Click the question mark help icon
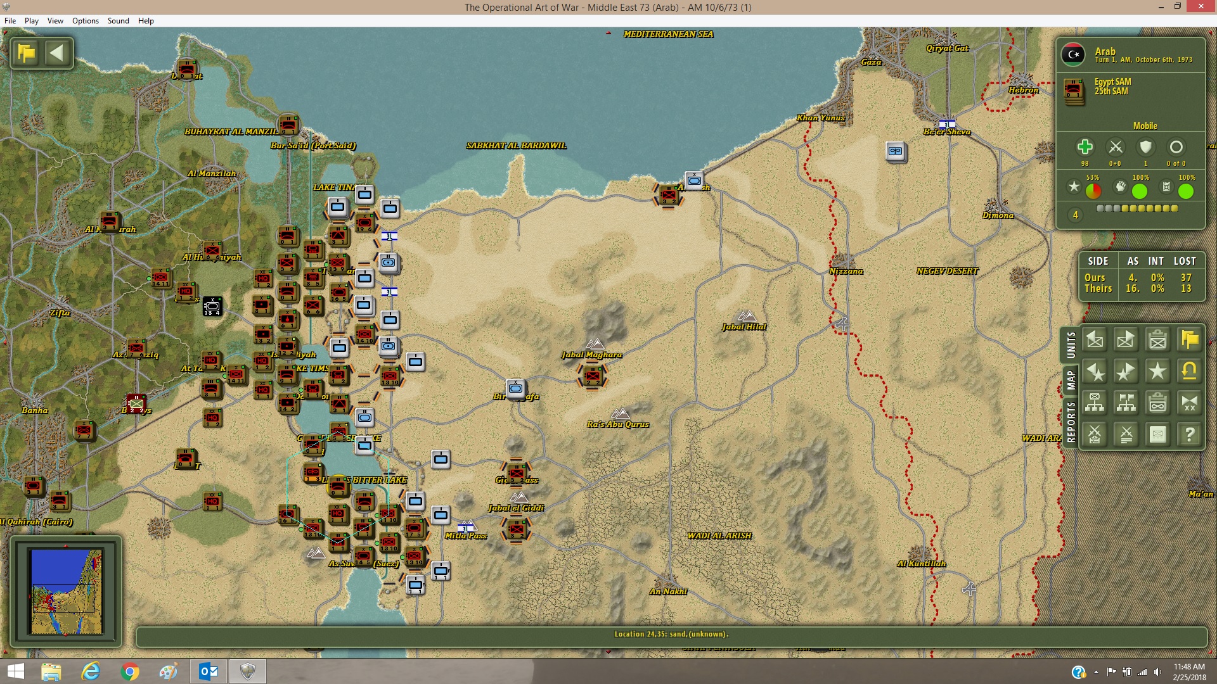The width and height of the screenshot is (1217, 684). pos(1189,434)
